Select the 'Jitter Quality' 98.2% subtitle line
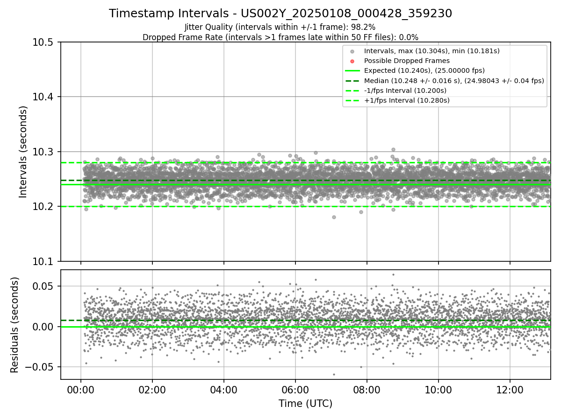Screen dimensions: 561x420 pyautogui.click(x=280, y=28)
